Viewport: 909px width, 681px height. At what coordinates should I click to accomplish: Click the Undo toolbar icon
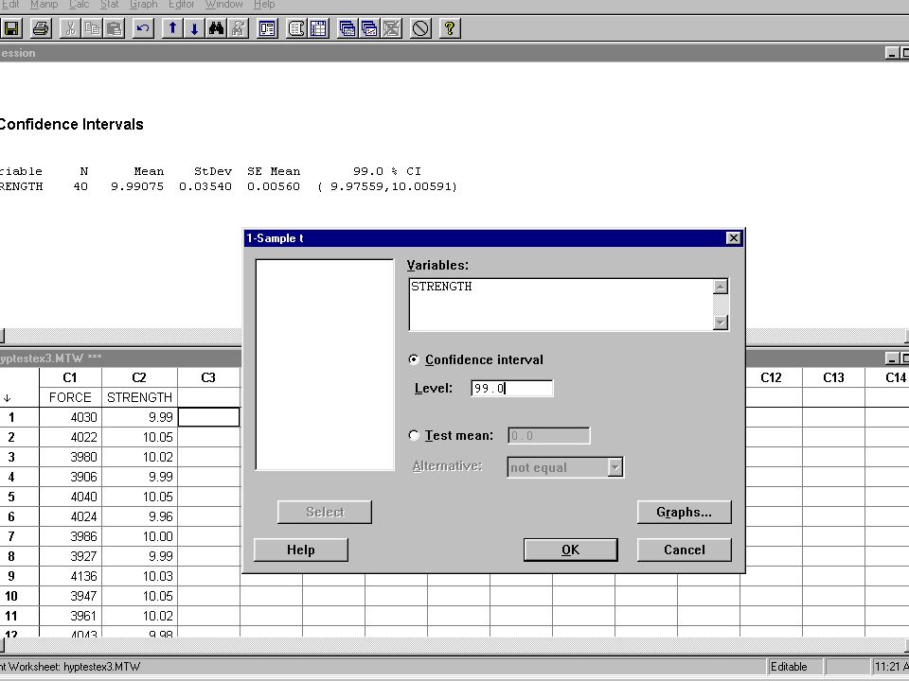[x=143, y=28]
